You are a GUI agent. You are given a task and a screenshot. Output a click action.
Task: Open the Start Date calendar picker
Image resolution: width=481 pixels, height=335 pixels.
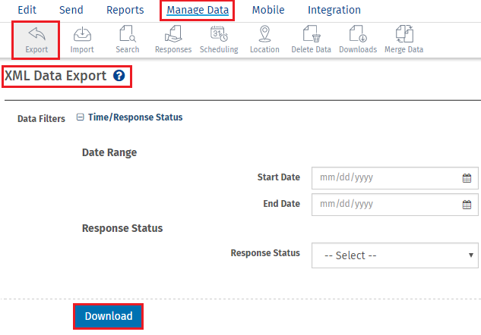coord(467,179)
